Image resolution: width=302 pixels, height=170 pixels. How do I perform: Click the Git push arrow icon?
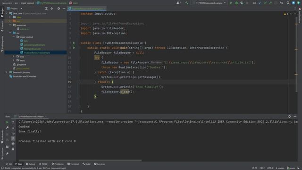pos(270,3)
